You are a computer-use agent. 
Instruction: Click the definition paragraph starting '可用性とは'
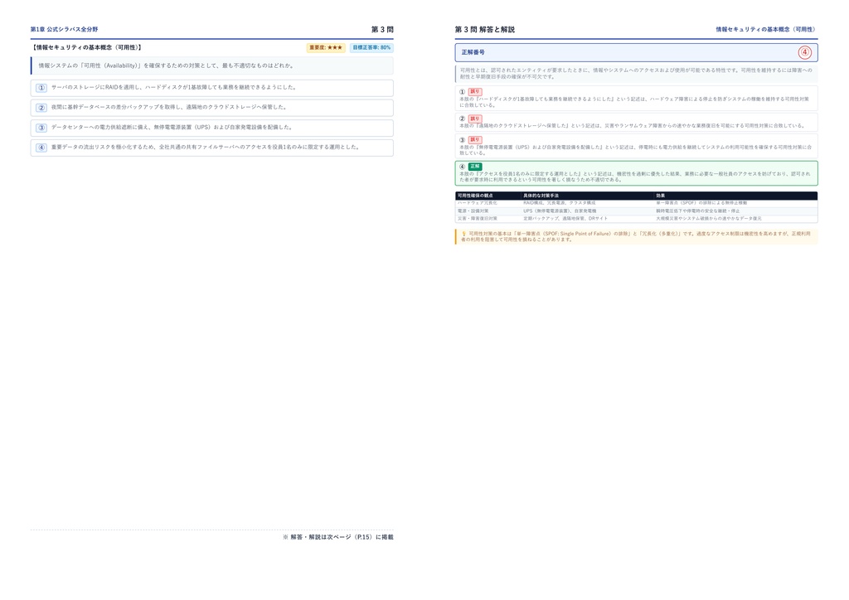click(x=636, y=74)
